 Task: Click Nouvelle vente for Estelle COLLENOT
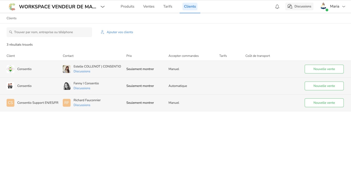[324, 69]
